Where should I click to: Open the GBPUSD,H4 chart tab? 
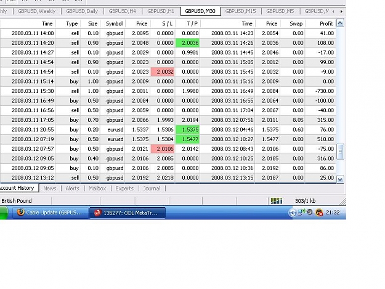[123, 11]
